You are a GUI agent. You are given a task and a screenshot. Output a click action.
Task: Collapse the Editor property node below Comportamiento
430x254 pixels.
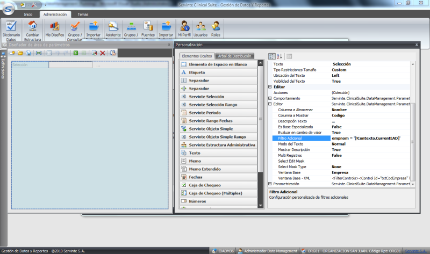point(270,104)
